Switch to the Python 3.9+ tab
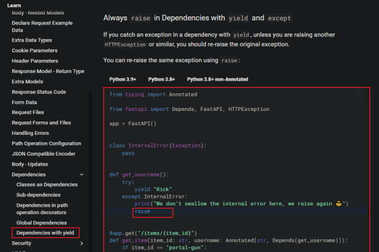 pyautogui.click(x=123, y=79)
